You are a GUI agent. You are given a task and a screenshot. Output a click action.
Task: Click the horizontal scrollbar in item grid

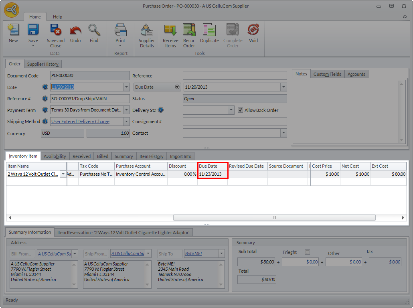click(274, 217)
